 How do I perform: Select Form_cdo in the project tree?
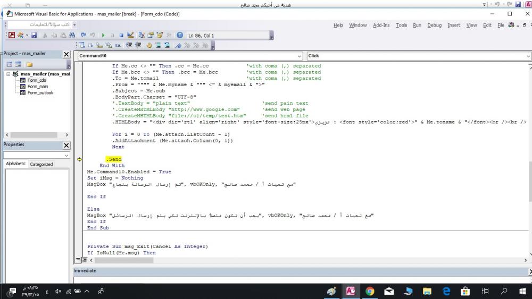pyautogui.click(x=37, y=80)
